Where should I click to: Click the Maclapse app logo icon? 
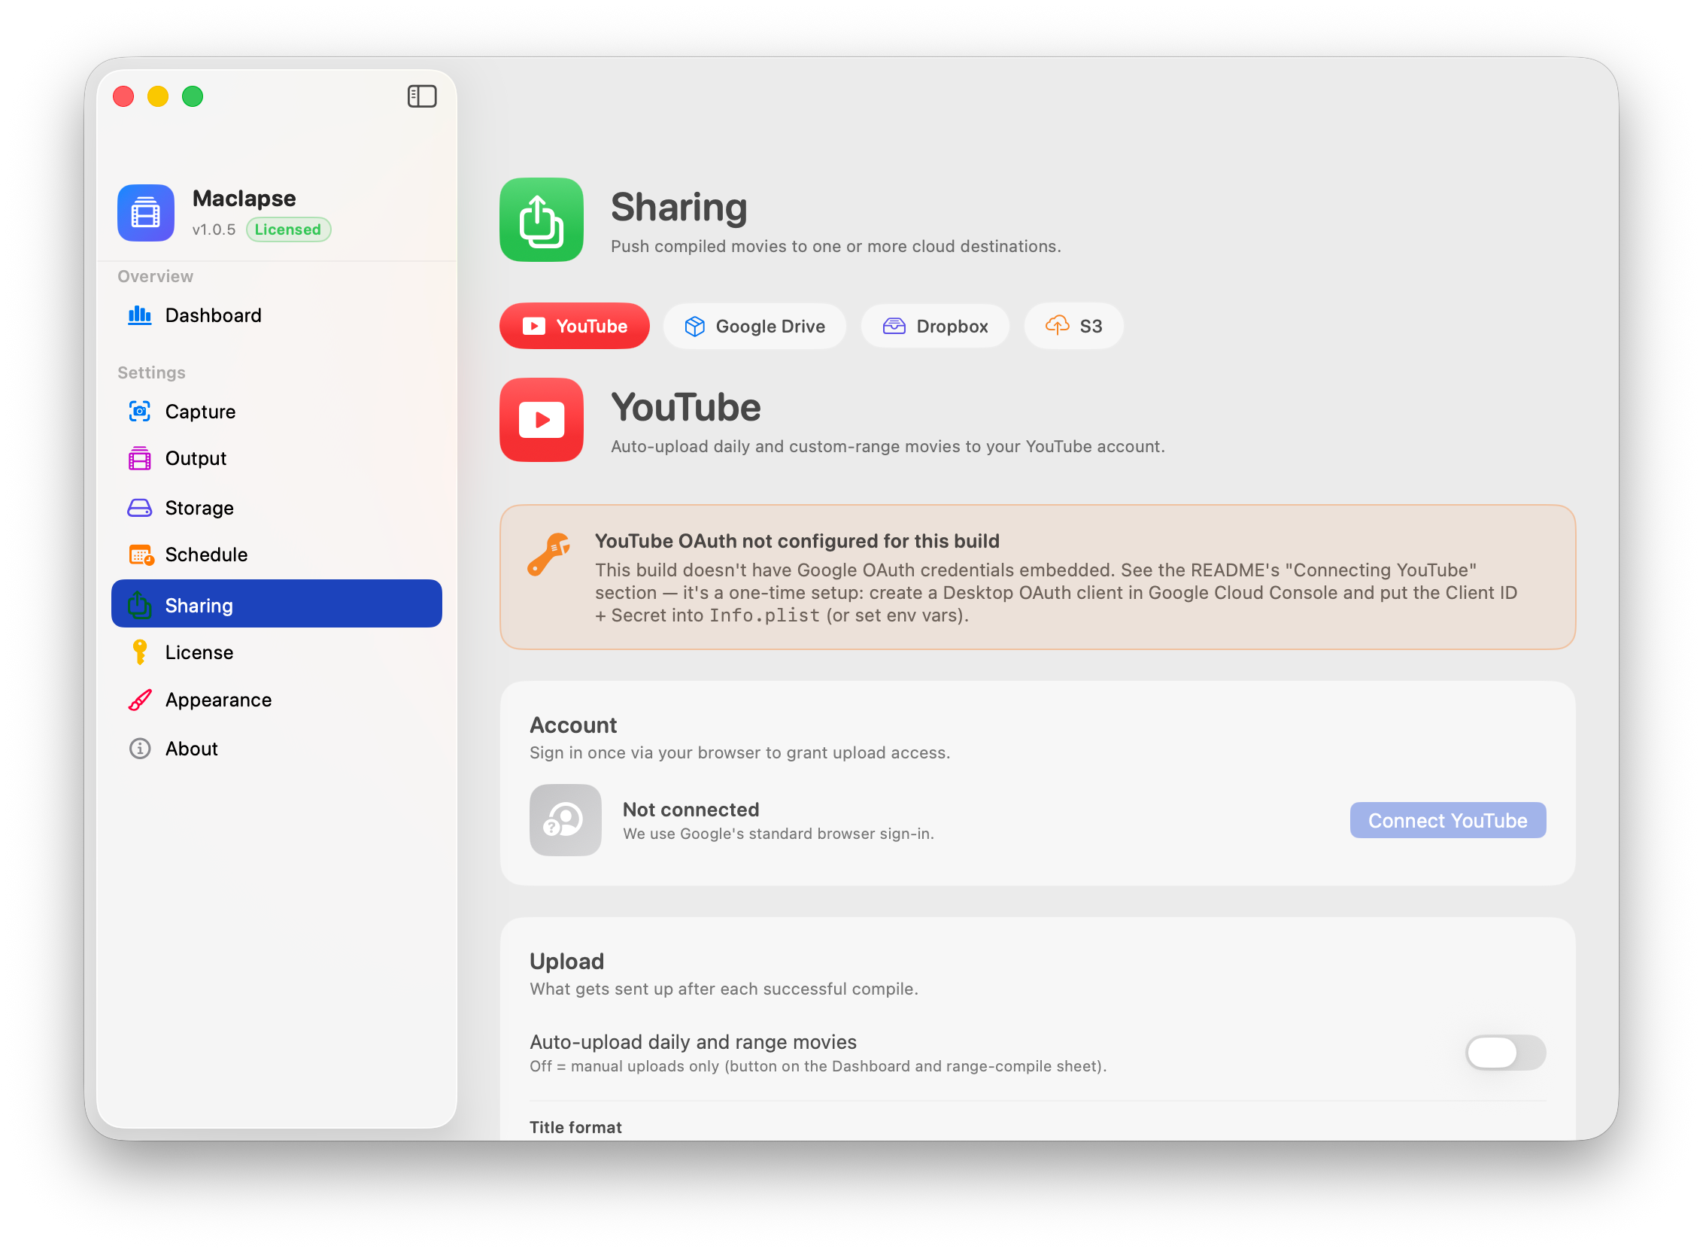click(x=145, y=213)
